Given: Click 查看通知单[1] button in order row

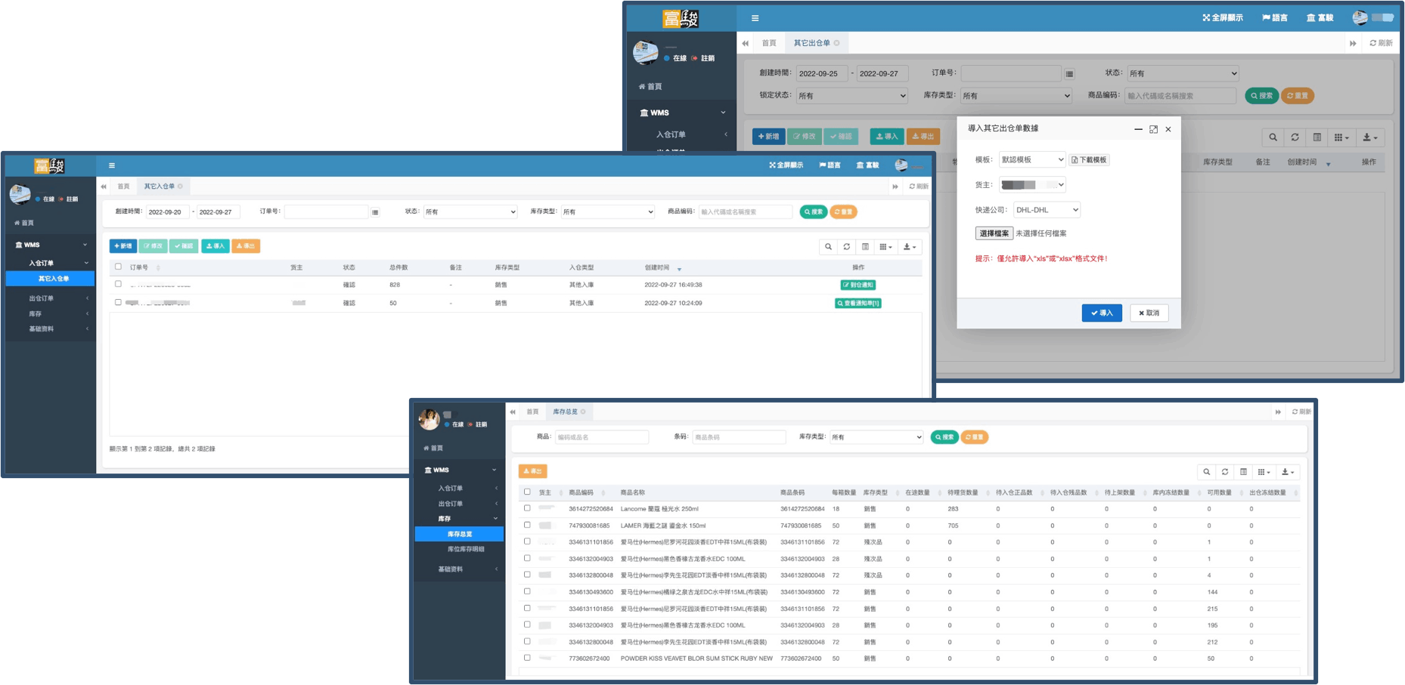Looking at the screenshot, I should (858, 303).
